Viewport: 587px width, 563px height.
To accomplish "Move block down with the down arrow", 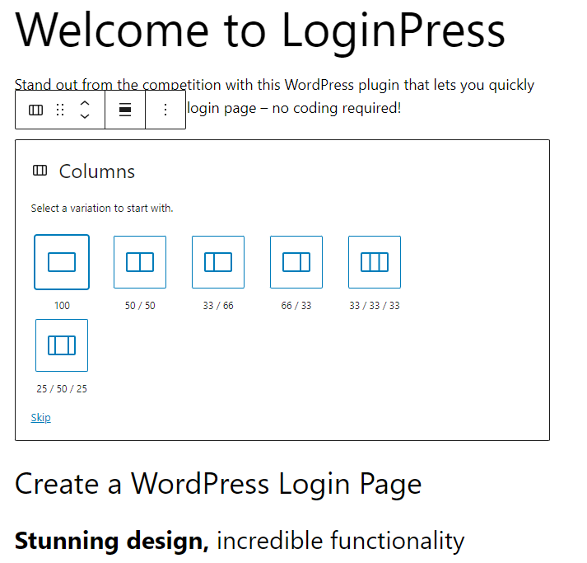I will 85,116.
